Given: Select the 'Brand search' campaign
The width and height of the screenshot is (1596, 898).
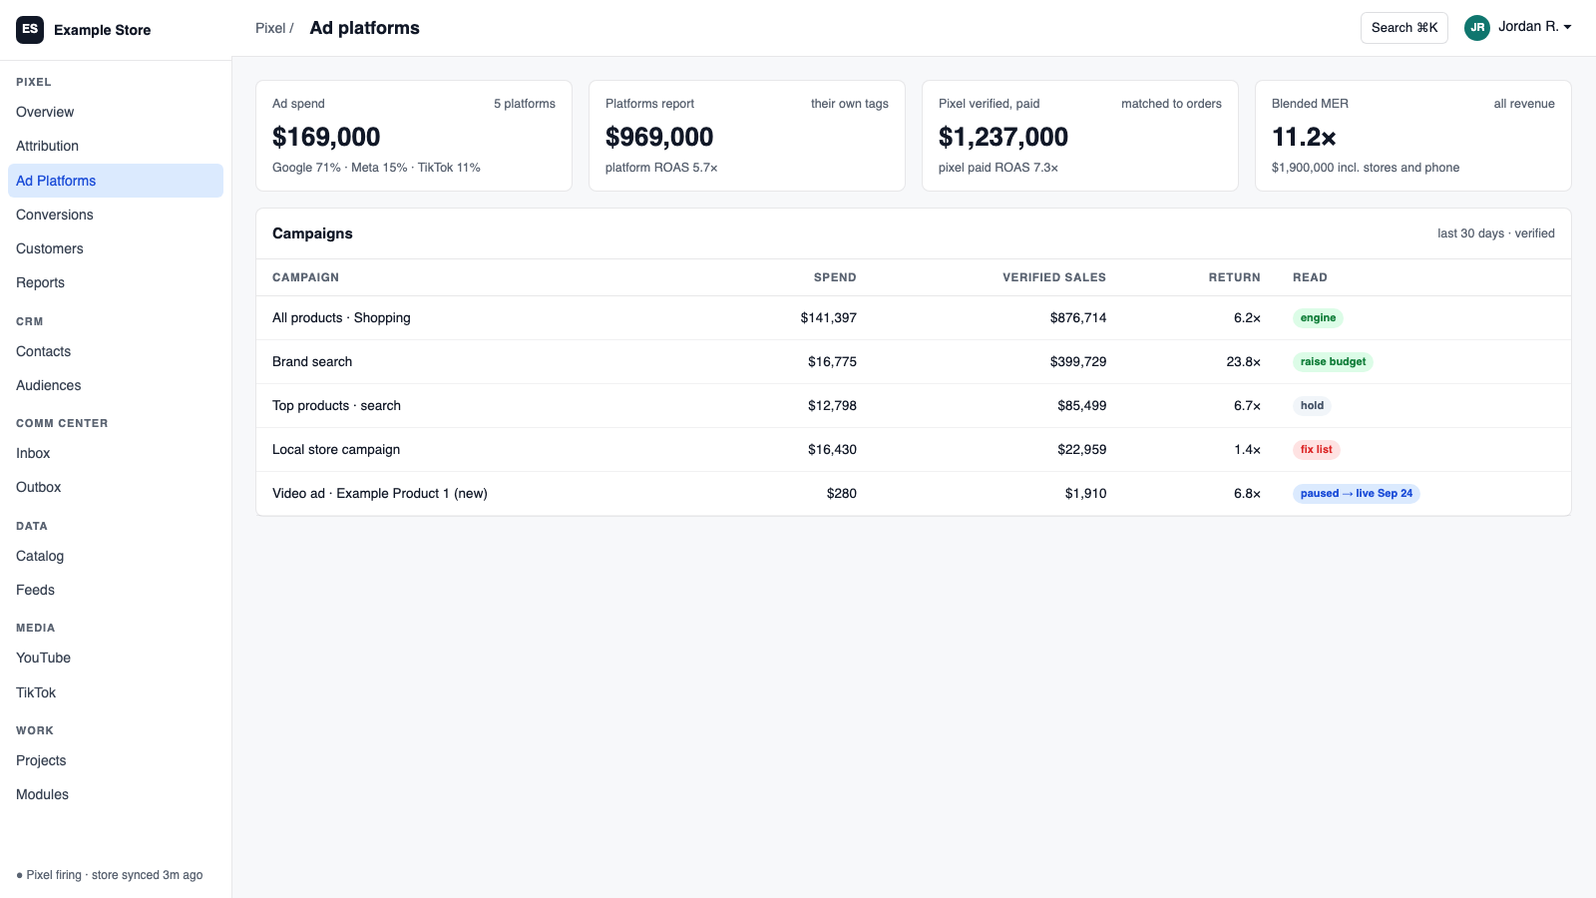Looking at the screenshot, I should coord(914,362).
